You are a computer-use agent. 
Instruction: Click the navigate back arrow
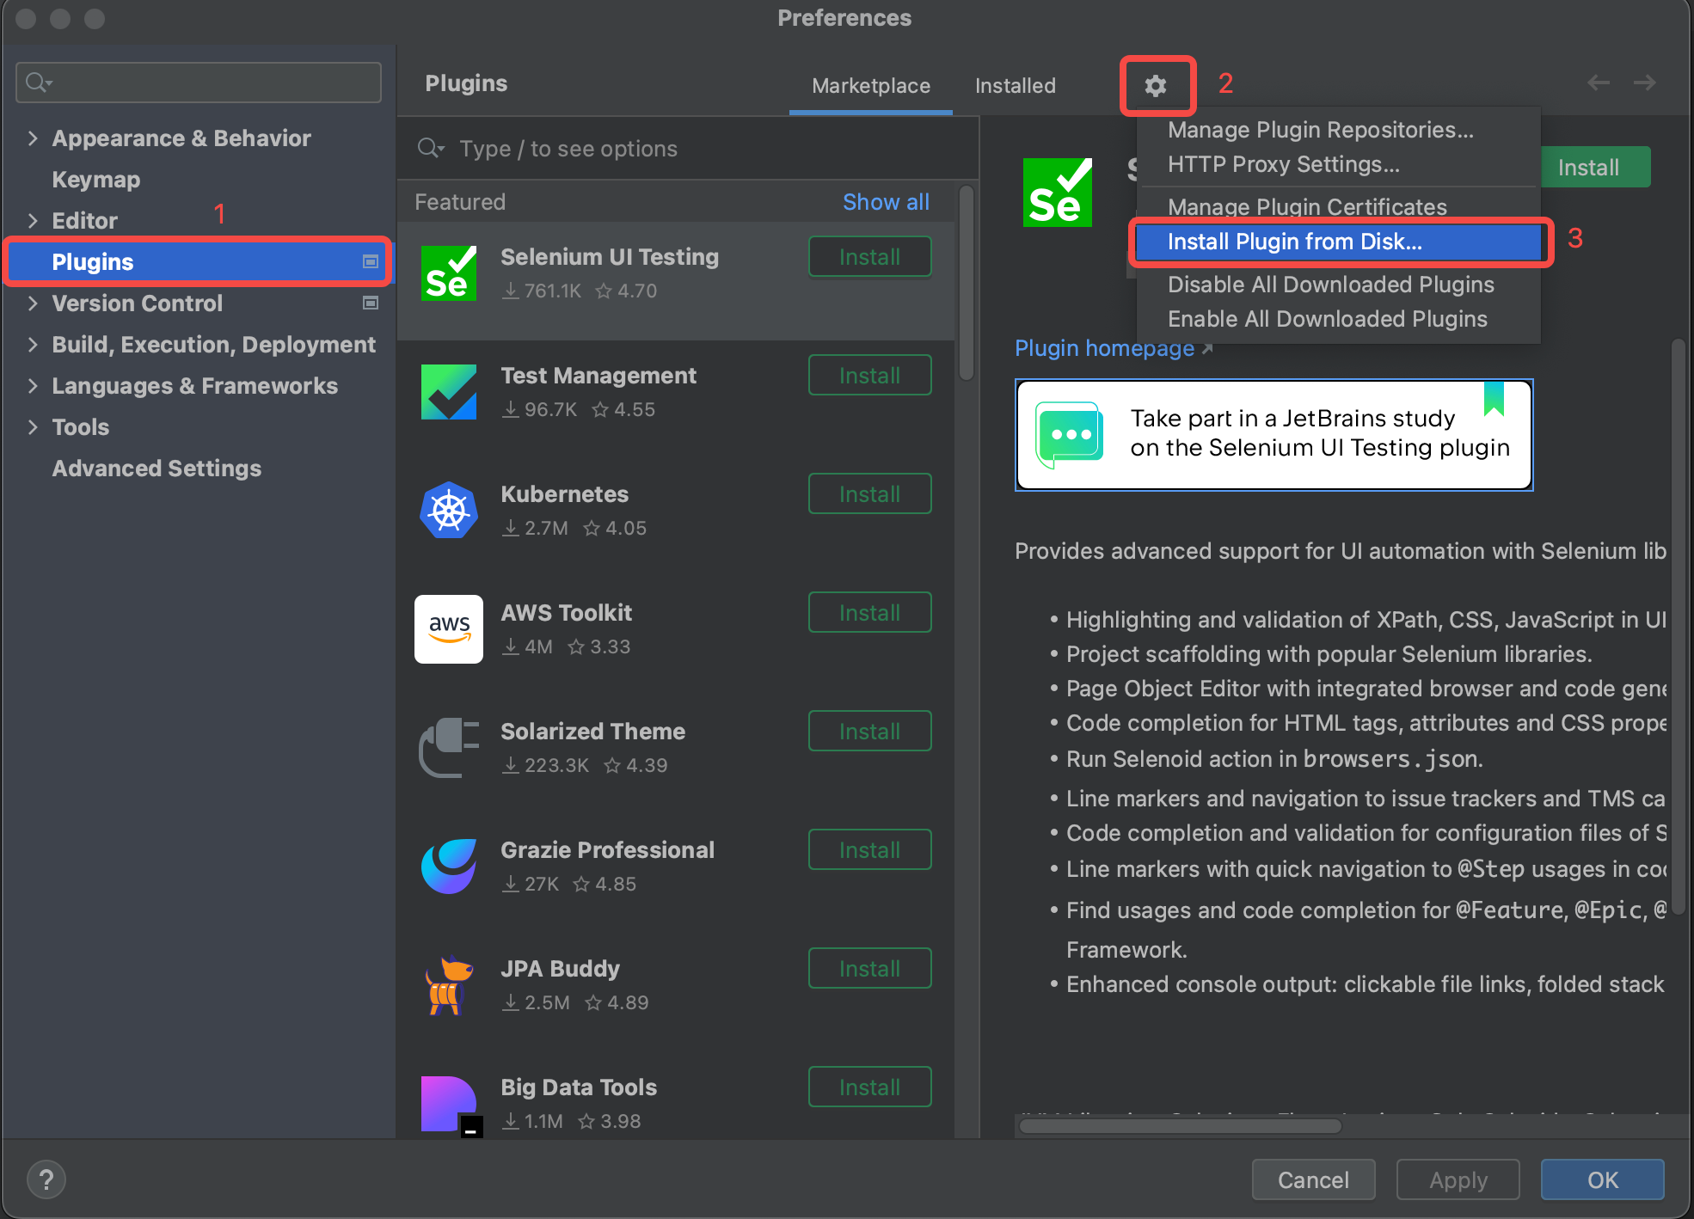pos(1598,83)
